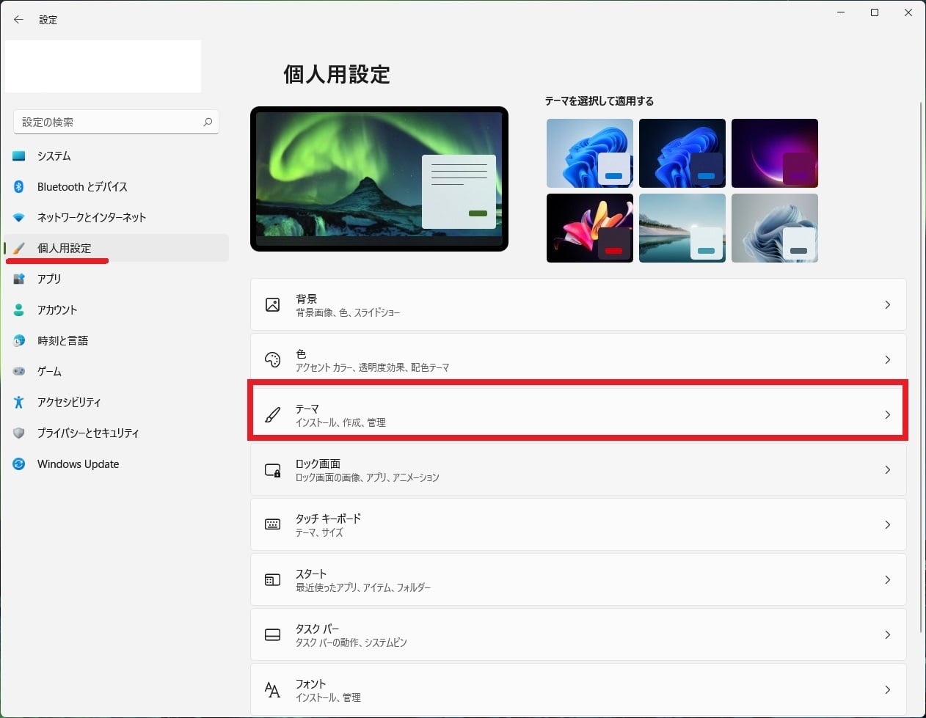Apply the light blue bloom theme
This screenshot has height=718, width=926.
[590, 153]
